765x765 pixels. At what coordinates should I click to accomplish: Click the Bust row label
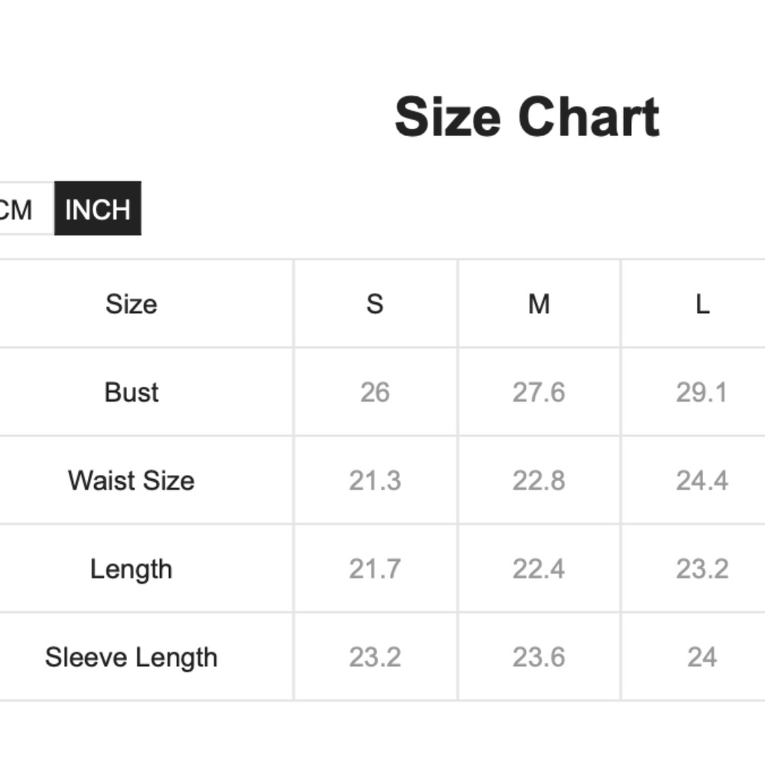coord(132,392)
